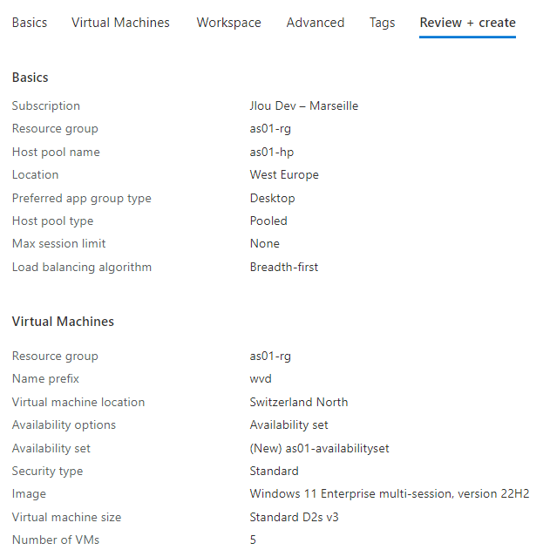Screen dimensions: 543x550
Task: Click the Windows 11 Enterprise multi-session image value
Action: (x=390, y=494)
